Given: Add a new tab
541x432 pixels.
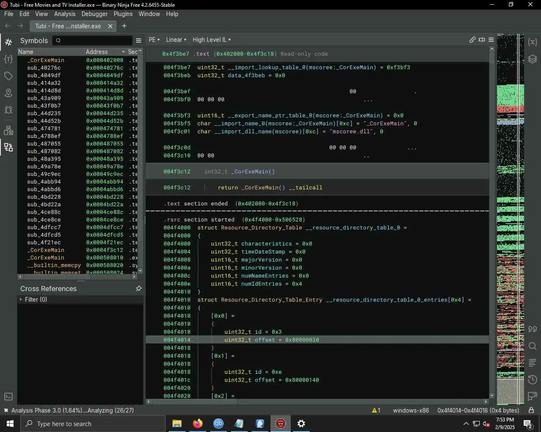Looking at the screenshot, I should tap(124, 26).
